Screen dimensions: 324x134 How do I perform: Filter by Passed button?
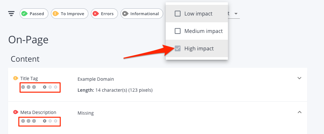tap(34, 14)
